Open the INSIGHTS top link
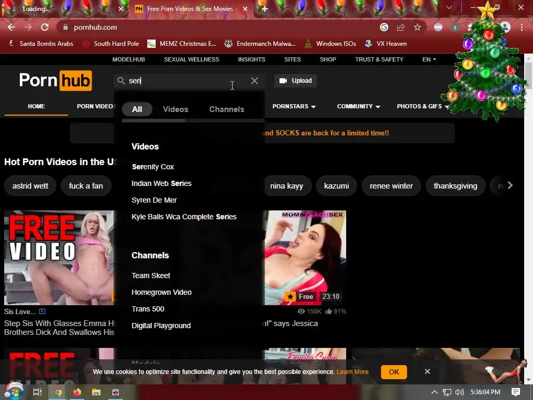The width and height of the screenshot is (533, 400). click(x=251, y=59)
